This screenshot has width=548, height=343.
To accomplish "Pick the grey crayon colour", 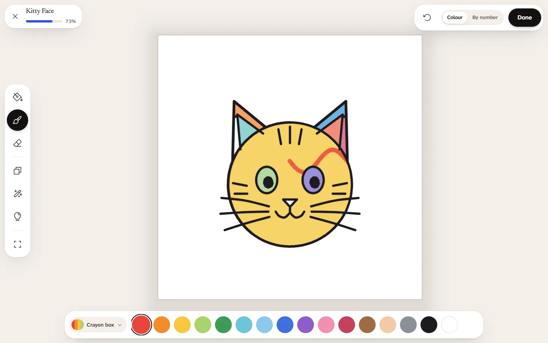I will coord(408,325).
